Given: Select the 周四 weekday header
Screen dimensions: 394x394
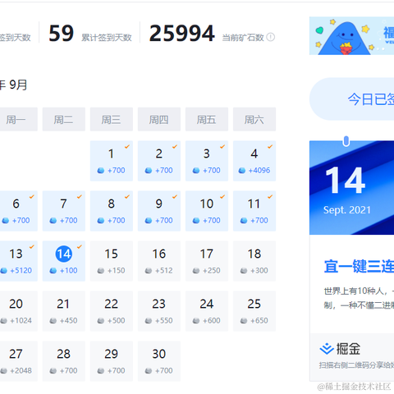Looking at the screenshot, I should tap(159, 119).
